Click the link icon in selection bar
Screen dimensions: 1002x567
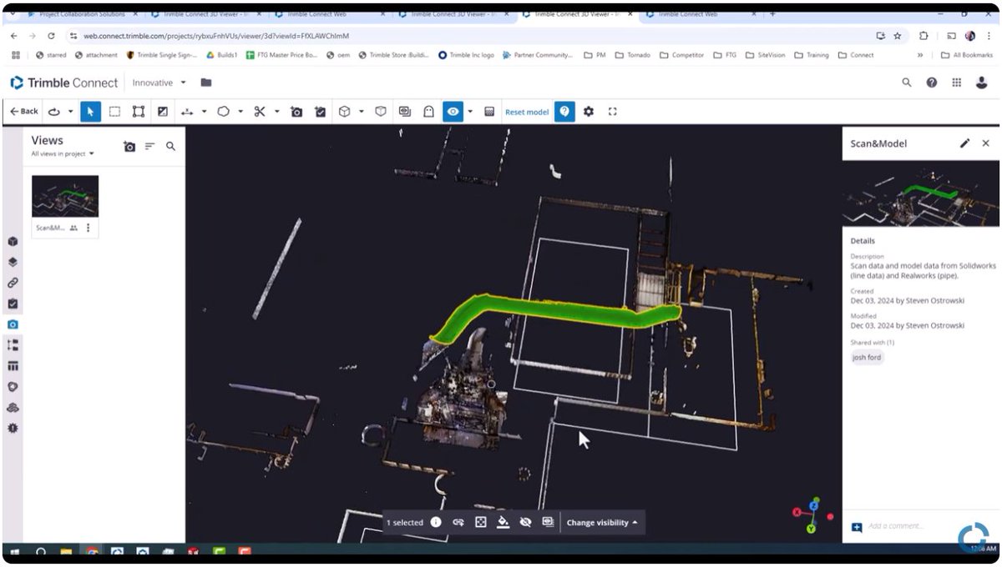point(458,522)
